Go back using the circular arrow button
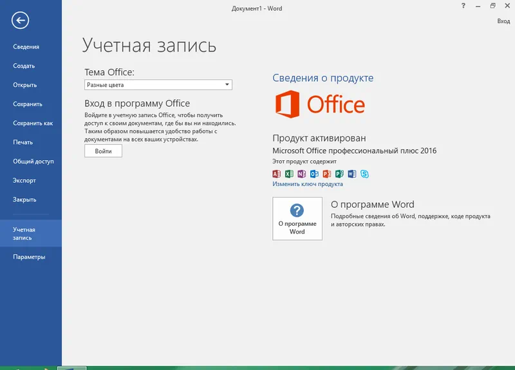Image resolution: width=515 pixels, height=370 pixels. tap(21, 21)
